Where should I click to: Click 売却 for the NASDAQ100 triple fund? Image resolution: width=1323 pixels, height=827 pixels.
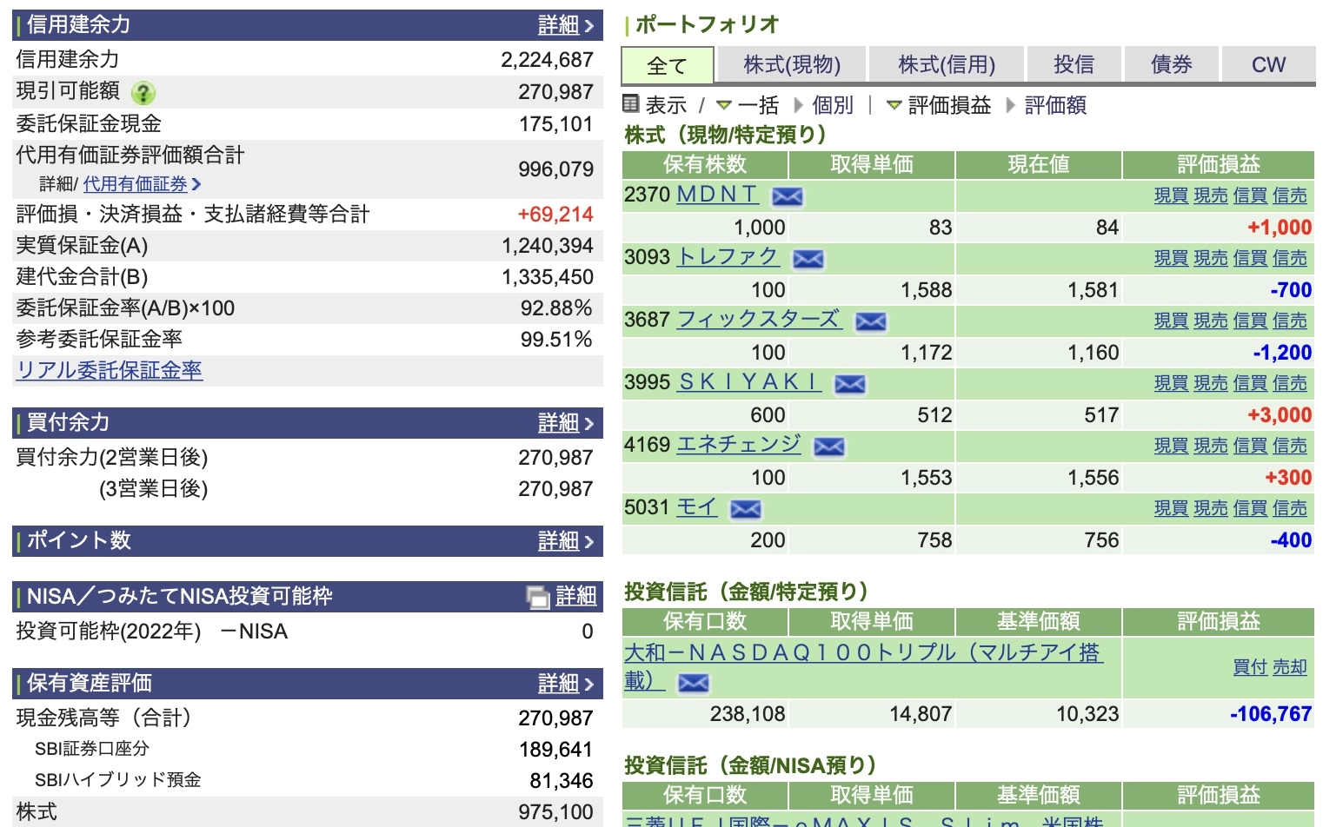coord(1289,667)
